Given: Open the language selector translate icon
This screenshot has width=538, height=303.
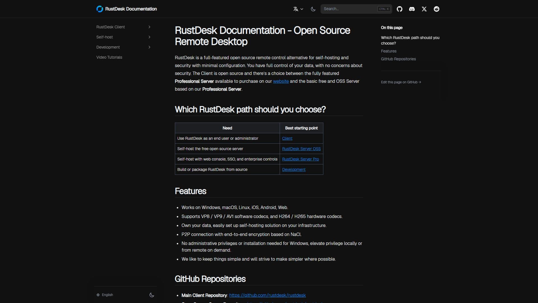Looking at the screenshot, I should tap(298, 9).
